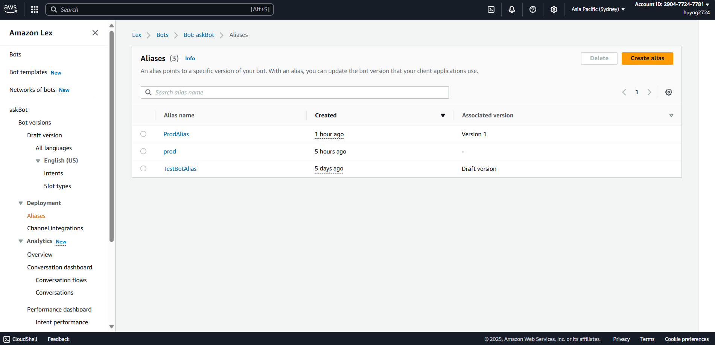Open Bots in the side navigation
715x345 pixels.
point(15,55)
